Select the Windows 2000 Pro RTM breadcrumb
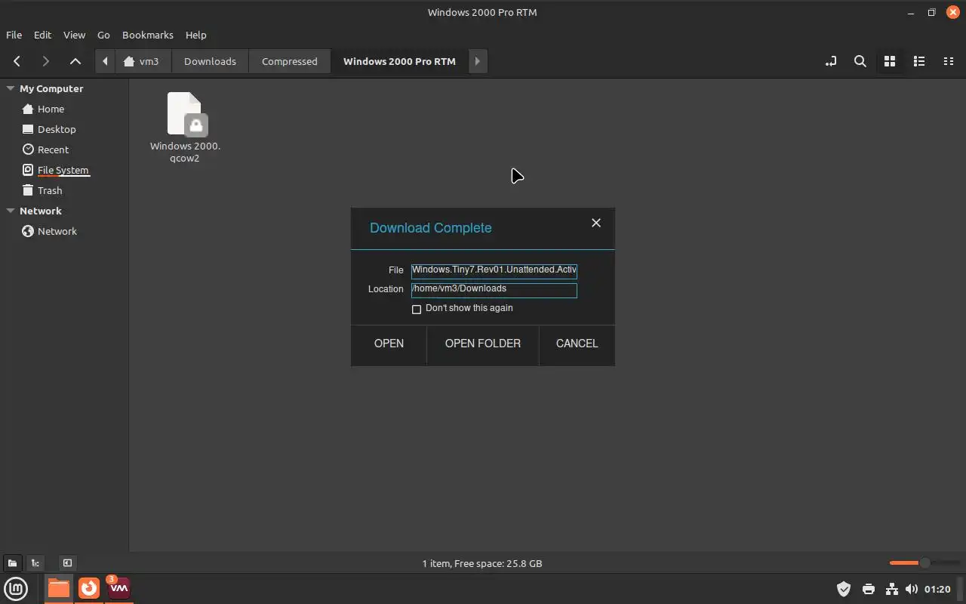The image size is (966, 604). click(399, 61)
